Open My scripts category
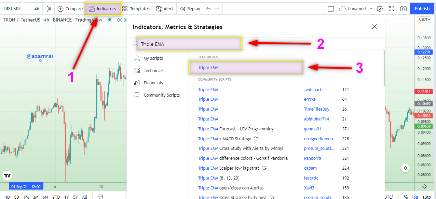 tap(148, 58)
